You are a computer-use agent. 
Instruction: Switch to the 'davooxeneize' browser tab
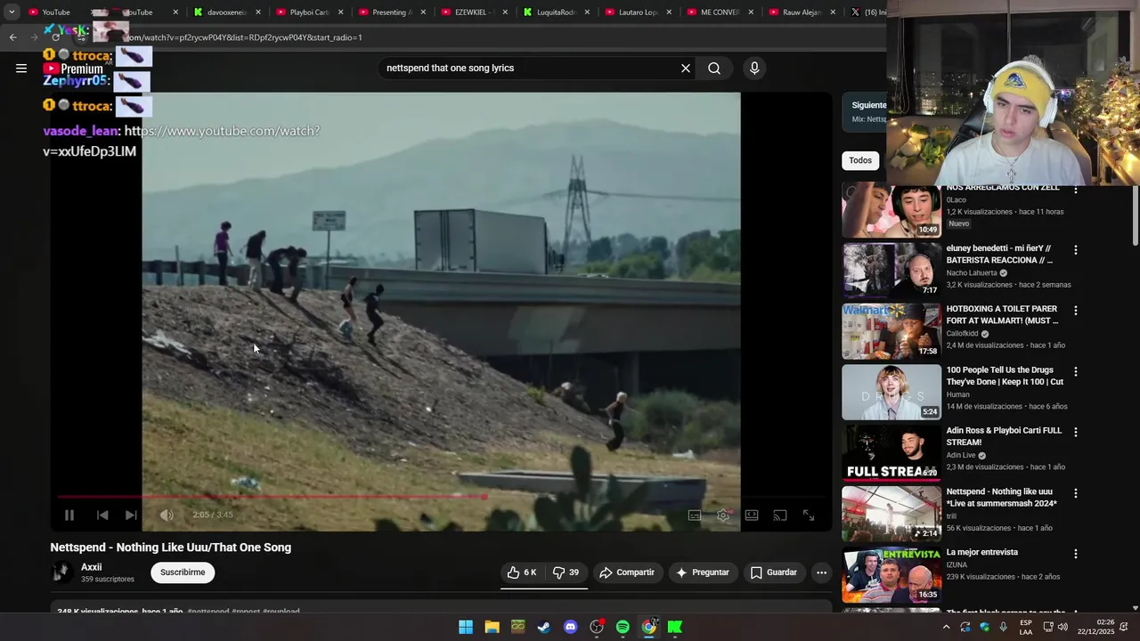click(227, 12)
